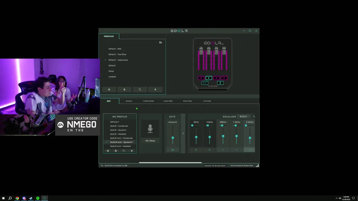The width and height of the screenshot is (358, 201).
Task: Open the notification center icon
Action: 354,198
